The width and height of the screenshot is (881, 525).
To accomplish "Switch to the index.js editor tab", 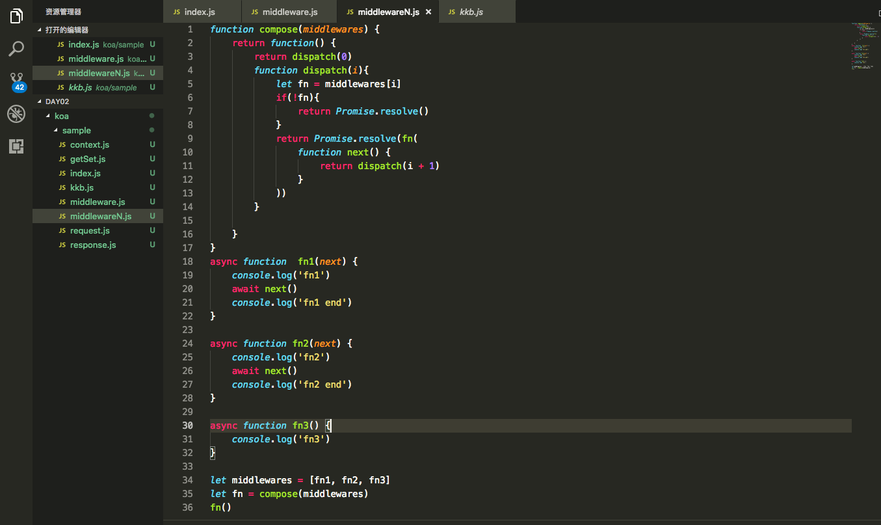I will tap(202, 12).
